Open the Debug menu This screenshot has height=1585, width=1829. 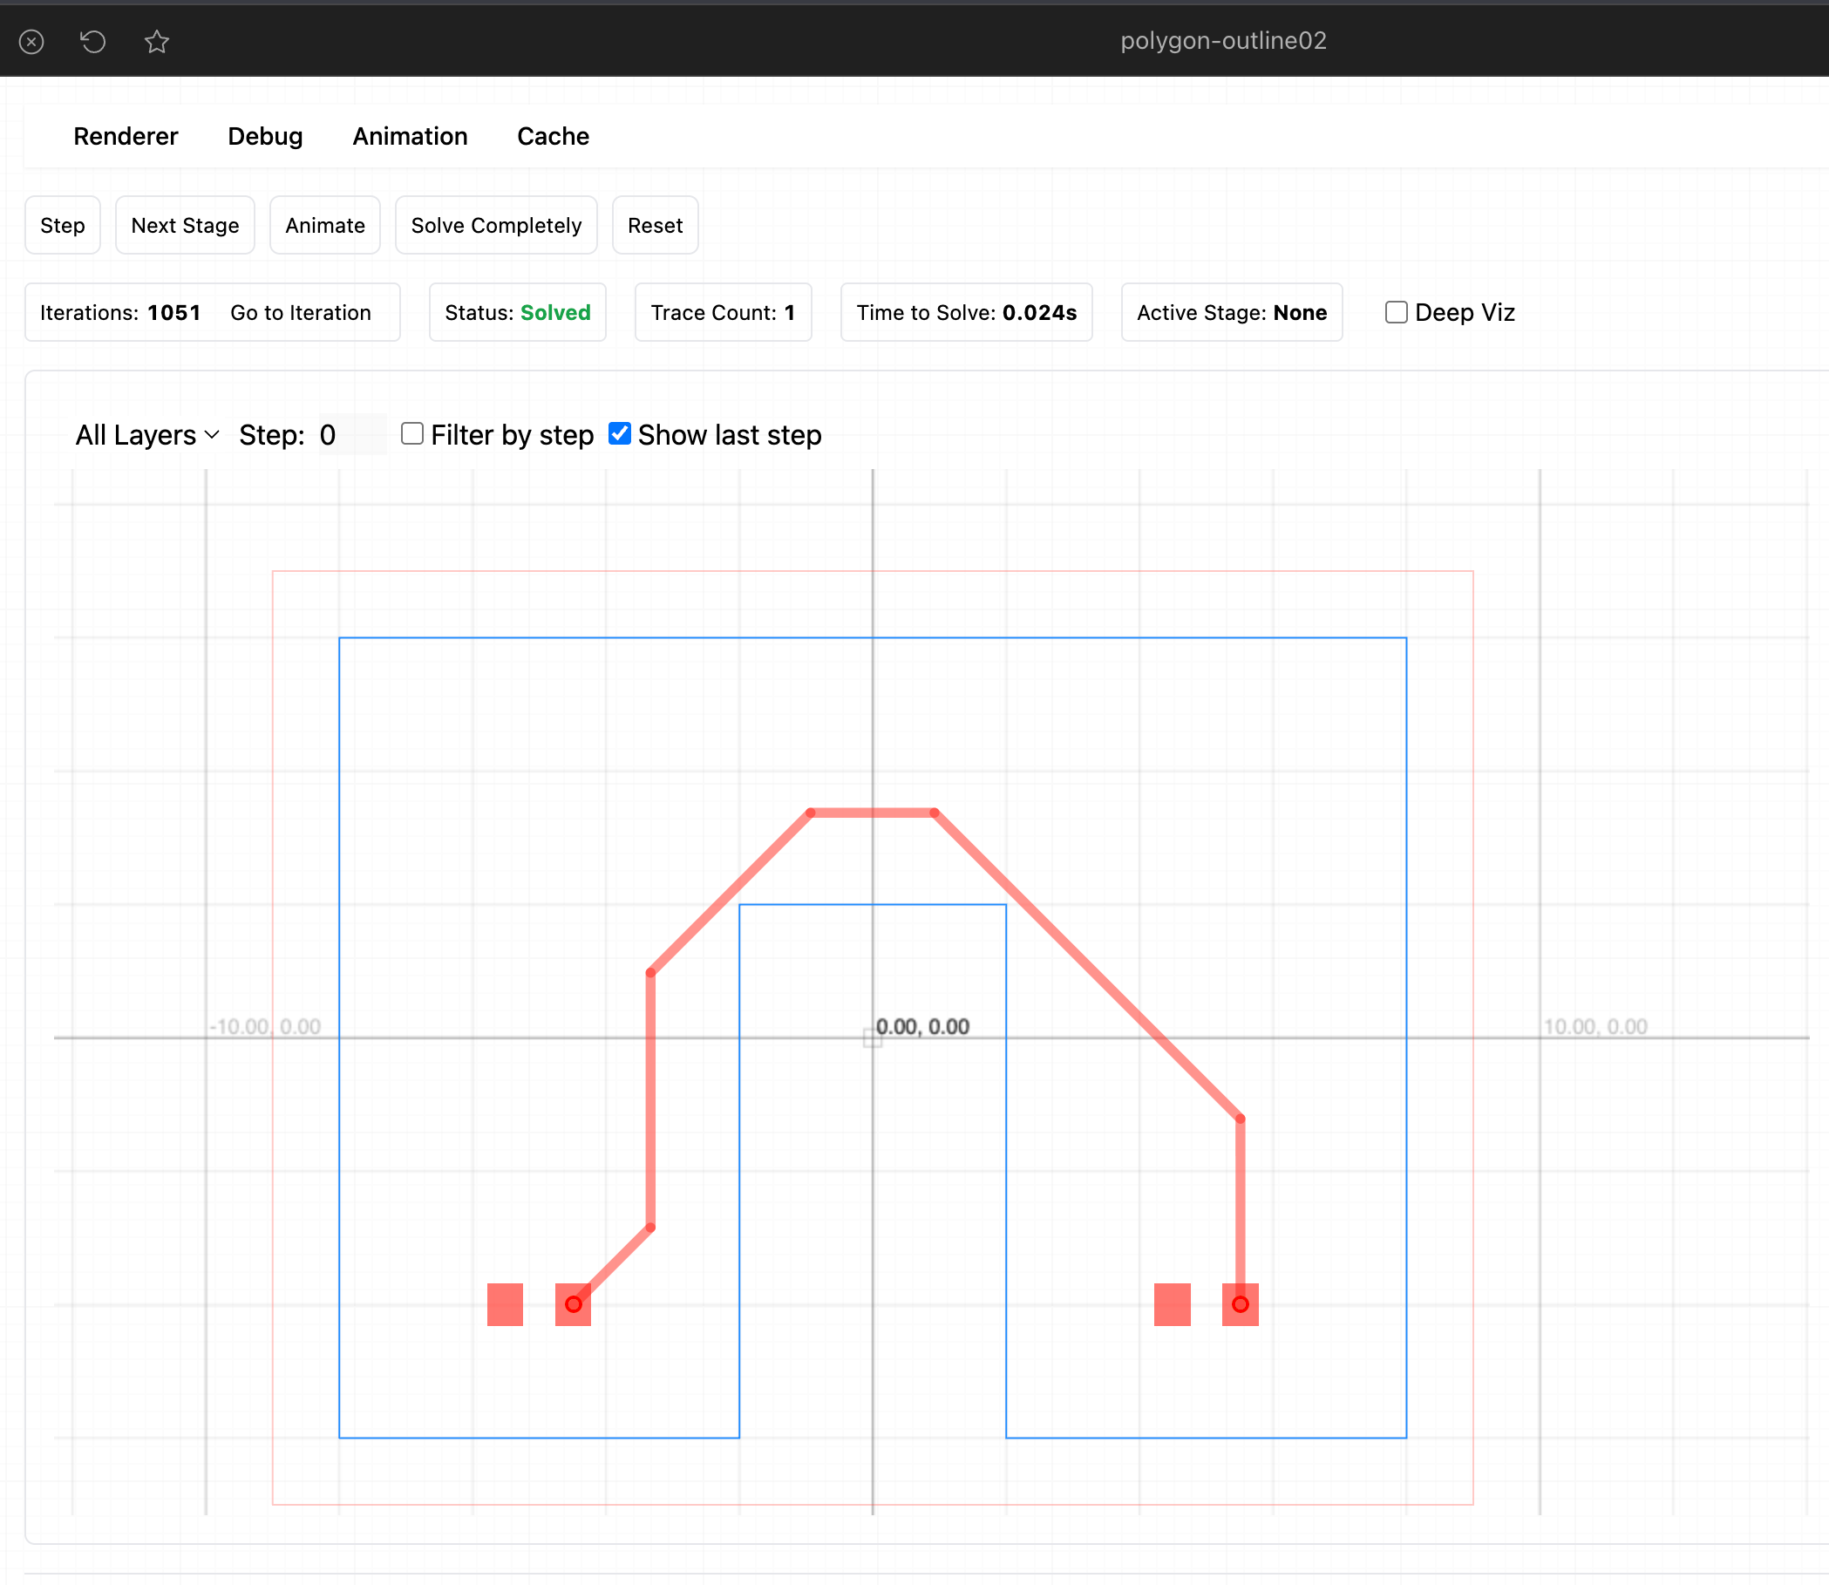point(265,136)
